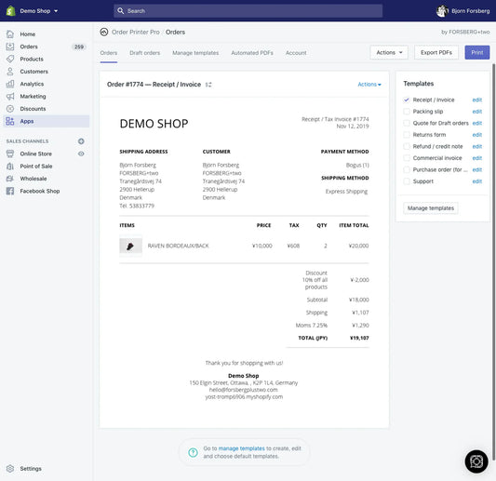Click the Products tag icon

click(10, 59)
